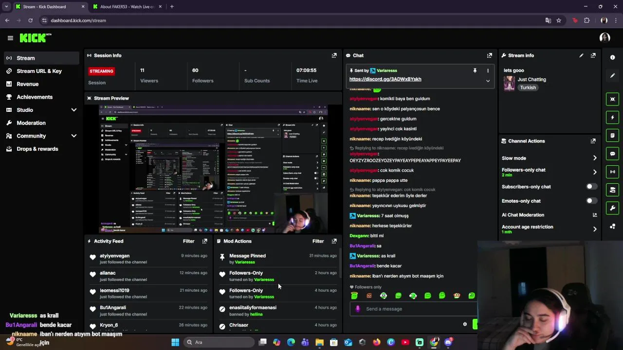
Task: Open the profile avatar in the top right
Action: pos(605,38)
